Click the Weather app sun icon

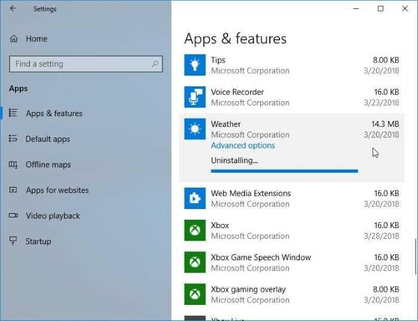point(195,129)
